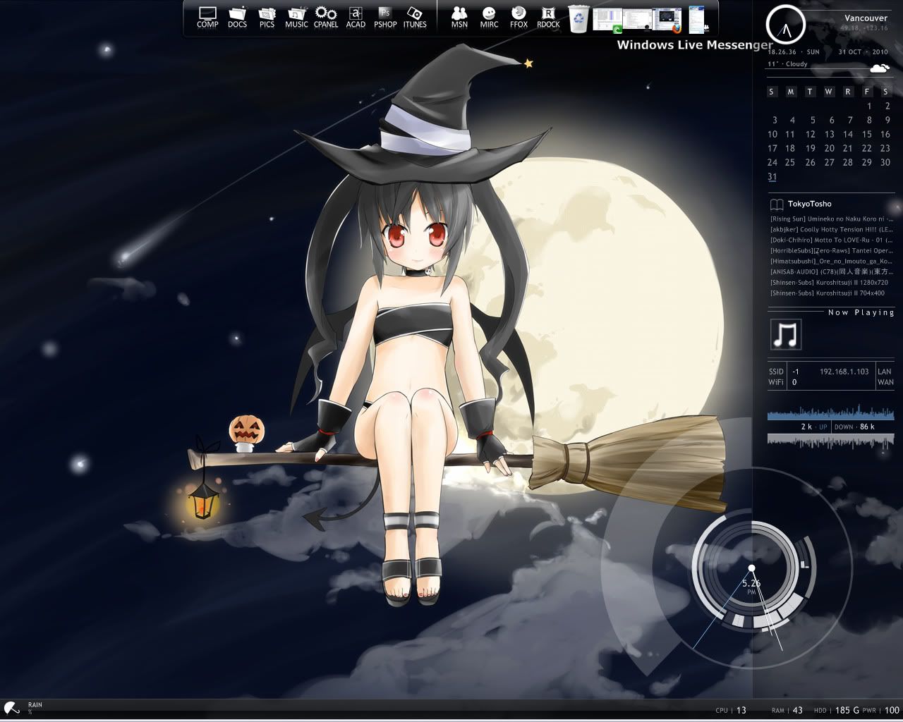Click the 192.168.1.103 IP address
Image resolution: width=903 pixels, height=722 pixels.
844,372
